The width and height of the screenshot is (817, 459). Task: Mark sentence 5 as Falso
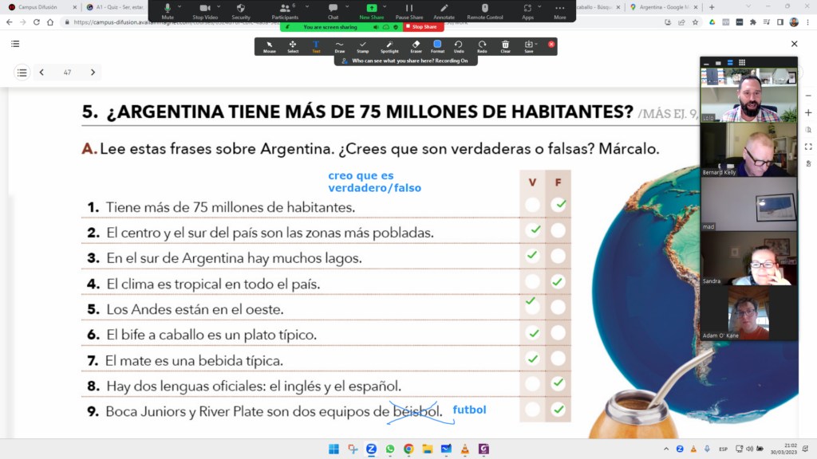(558, 307)
